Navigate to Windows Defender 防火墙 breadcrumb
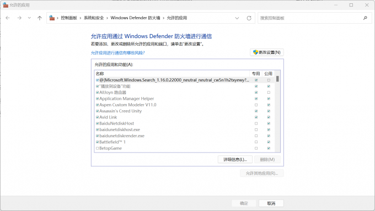The height and width of the screenshot is (211, 375). click(x=135, y=18)
